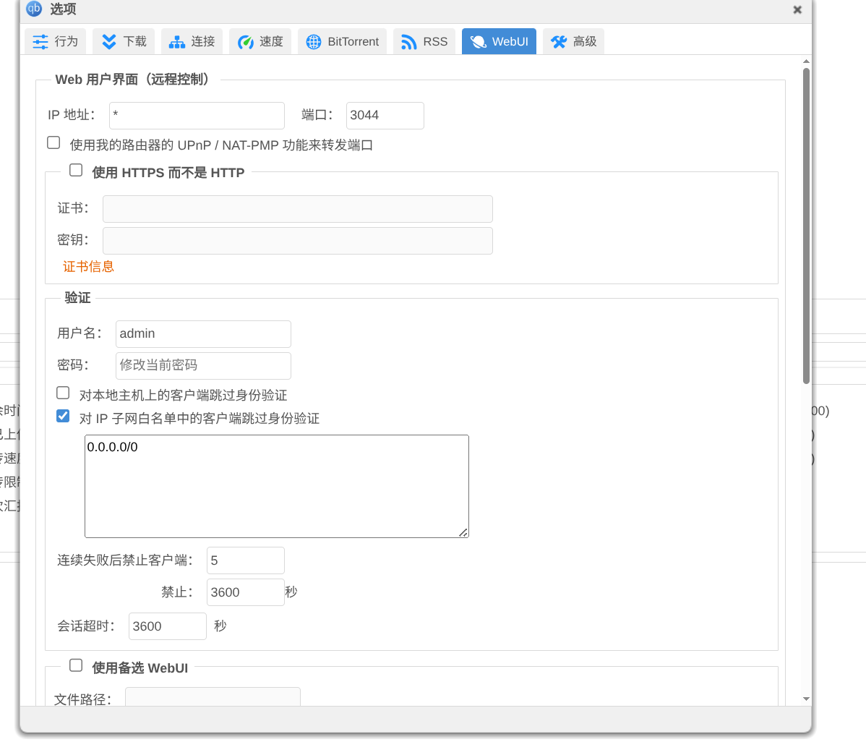
Task: Click the Speed tab gauge icon
Action: point(245,42)
